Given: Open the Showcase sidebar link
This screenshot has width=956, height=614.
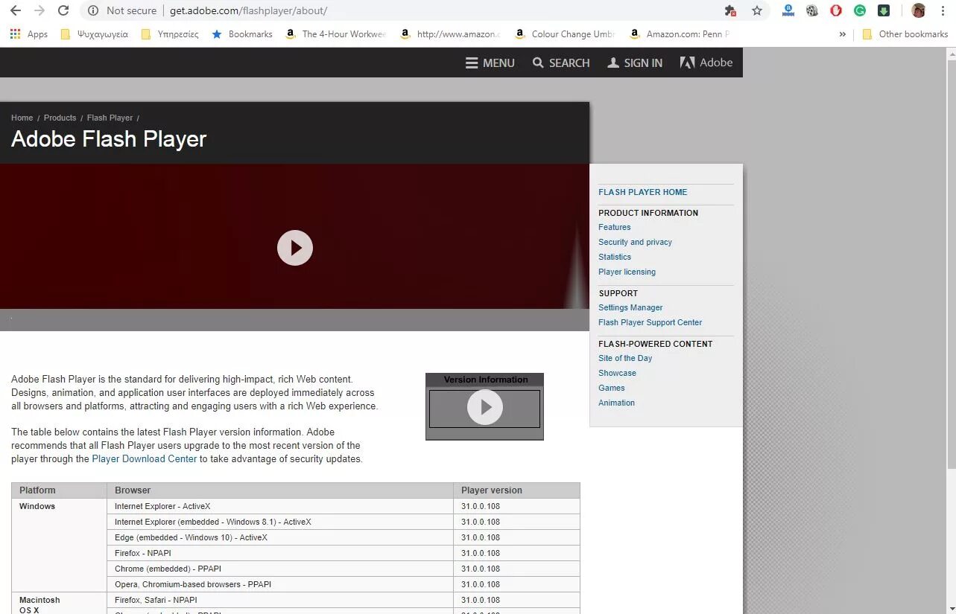Looking at the screenshot, I should [617, 373].
